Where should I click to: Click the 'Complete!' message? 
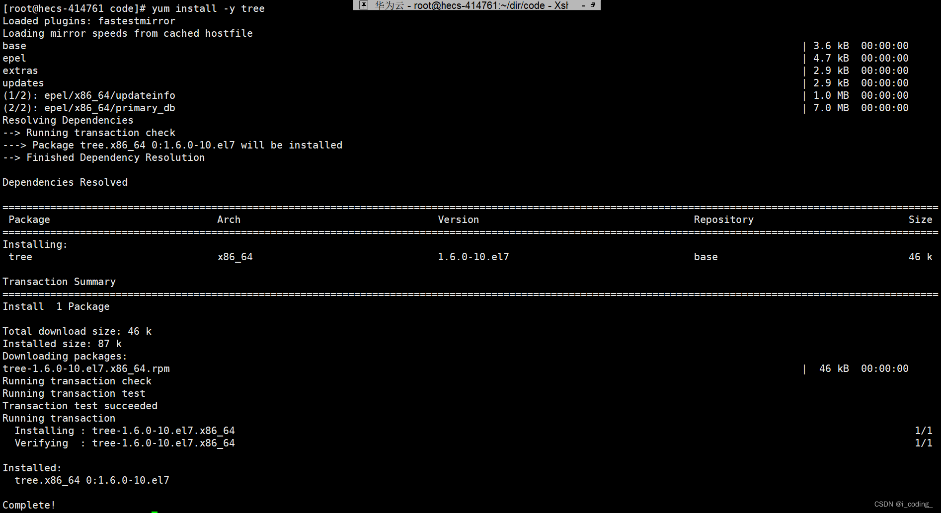coord(29,505)
